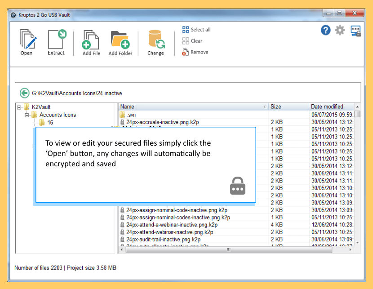Click Remove in the toolbar
Image resolution: width=373 pixels, height=289 pixels.
tap(195, 52)
